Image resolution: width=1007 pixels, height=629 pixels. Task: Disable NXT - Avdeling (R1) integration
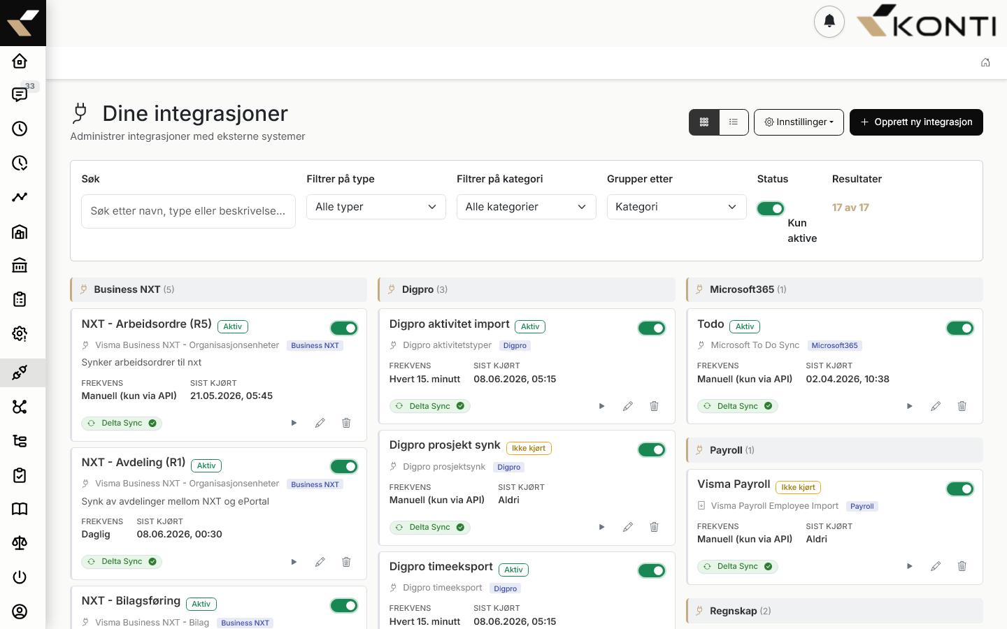pyautogui.click(x=344, y=466)
